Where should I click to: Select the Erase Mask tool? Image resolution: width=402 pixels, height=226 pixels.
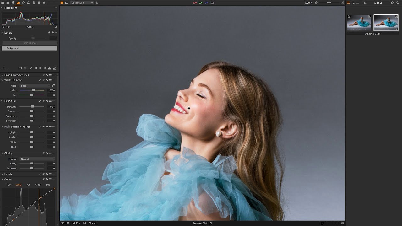[54, 68]
